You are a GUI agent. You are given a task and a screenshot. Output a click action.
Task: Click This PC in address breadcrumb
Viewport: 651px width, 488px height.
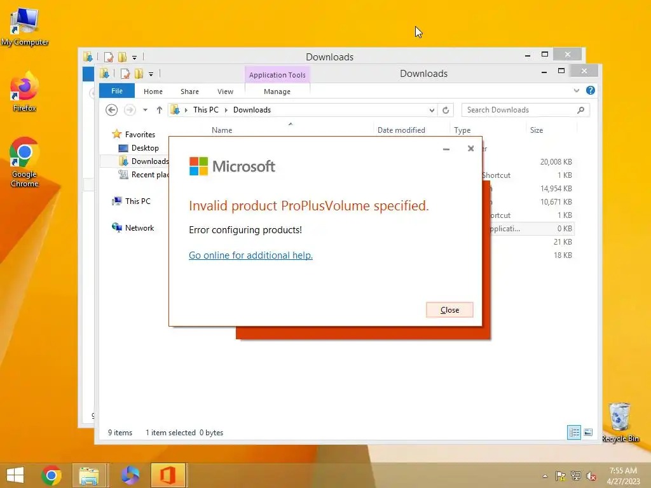point(205,110)
